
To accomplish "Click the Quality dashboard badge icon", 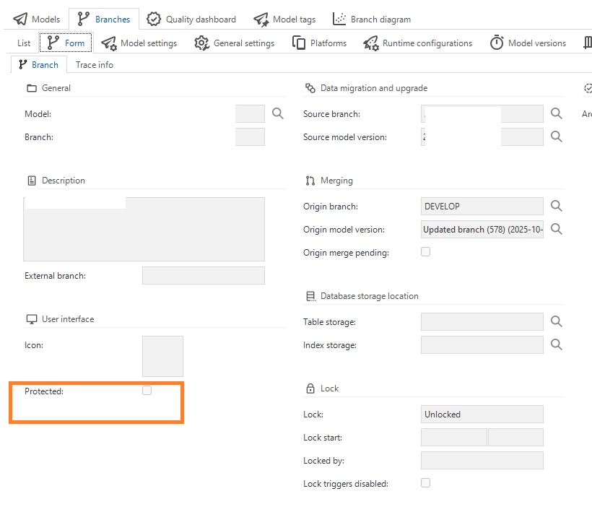I will click(154, 19).
